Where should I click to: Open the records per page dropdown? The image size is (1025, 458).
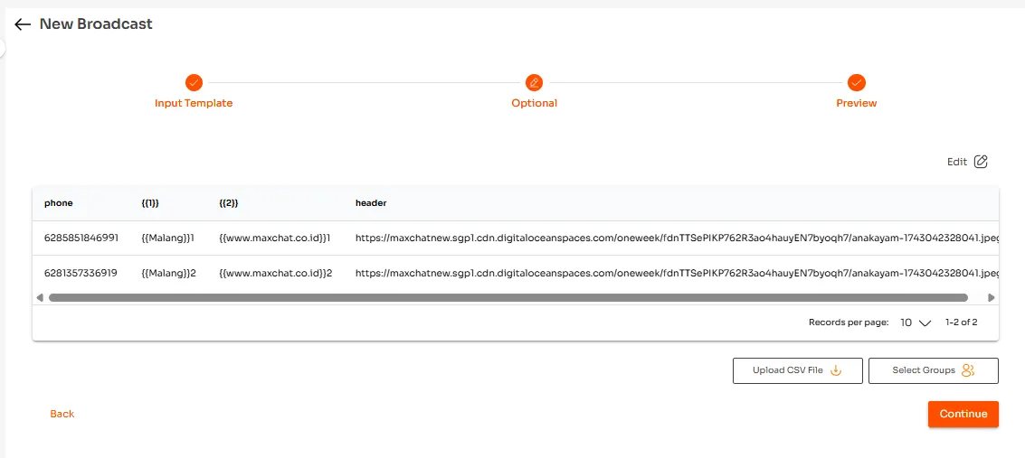click(x=916, y=322)
